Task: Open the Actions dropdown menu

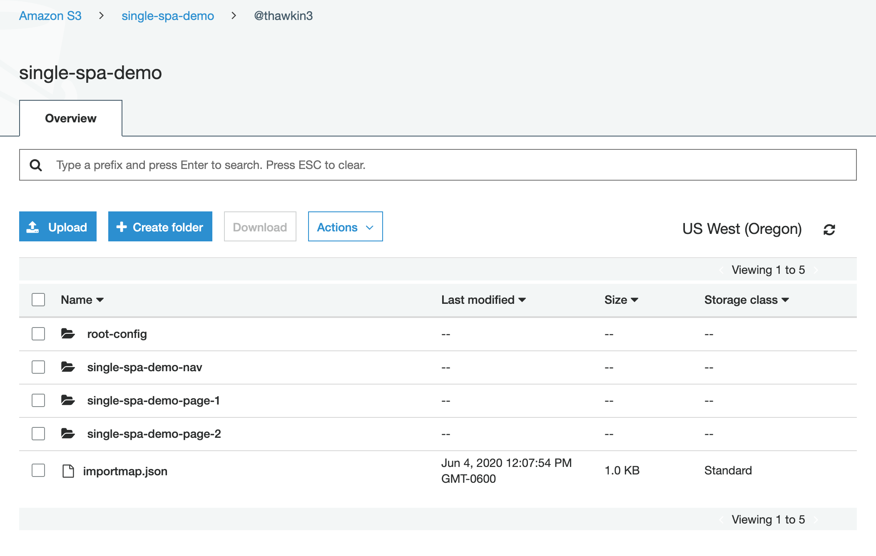Action: [x=345, y=227]
